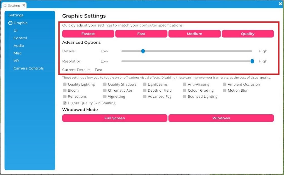This screenshot has width=284, height=175.
Task: Click the High label beside Resolution slider
Action: [263, 61]
